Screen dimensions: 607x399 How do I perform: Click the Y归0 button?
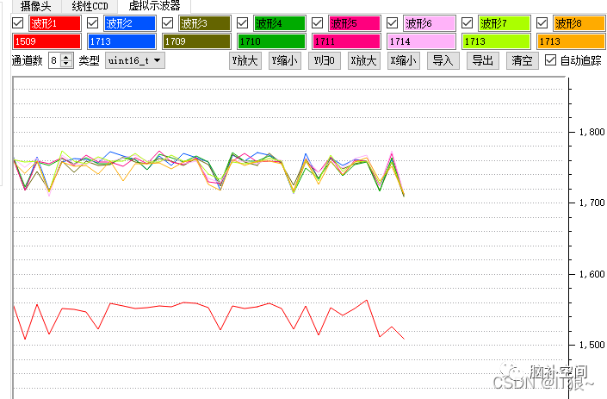(325, 61)
